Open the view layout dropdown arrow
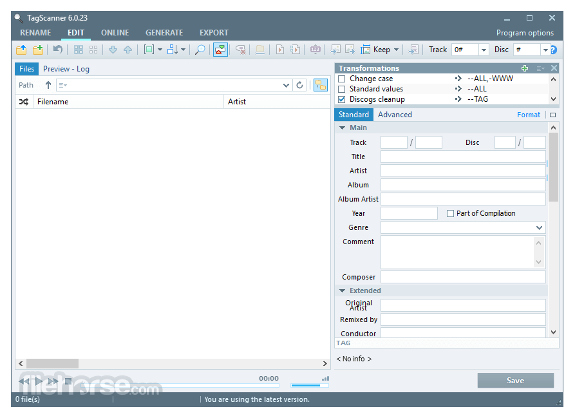The height and width of the screenshot is (418, 575). 160,50
